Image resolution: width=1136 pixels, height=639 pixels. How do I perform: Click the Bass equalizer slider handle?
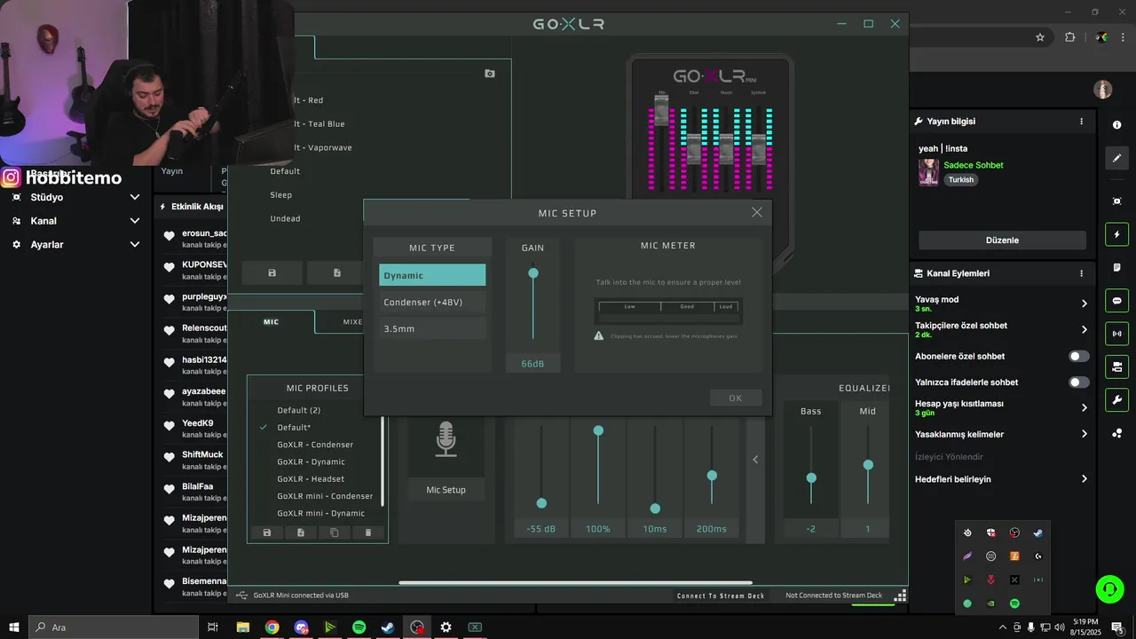(811, 477)
